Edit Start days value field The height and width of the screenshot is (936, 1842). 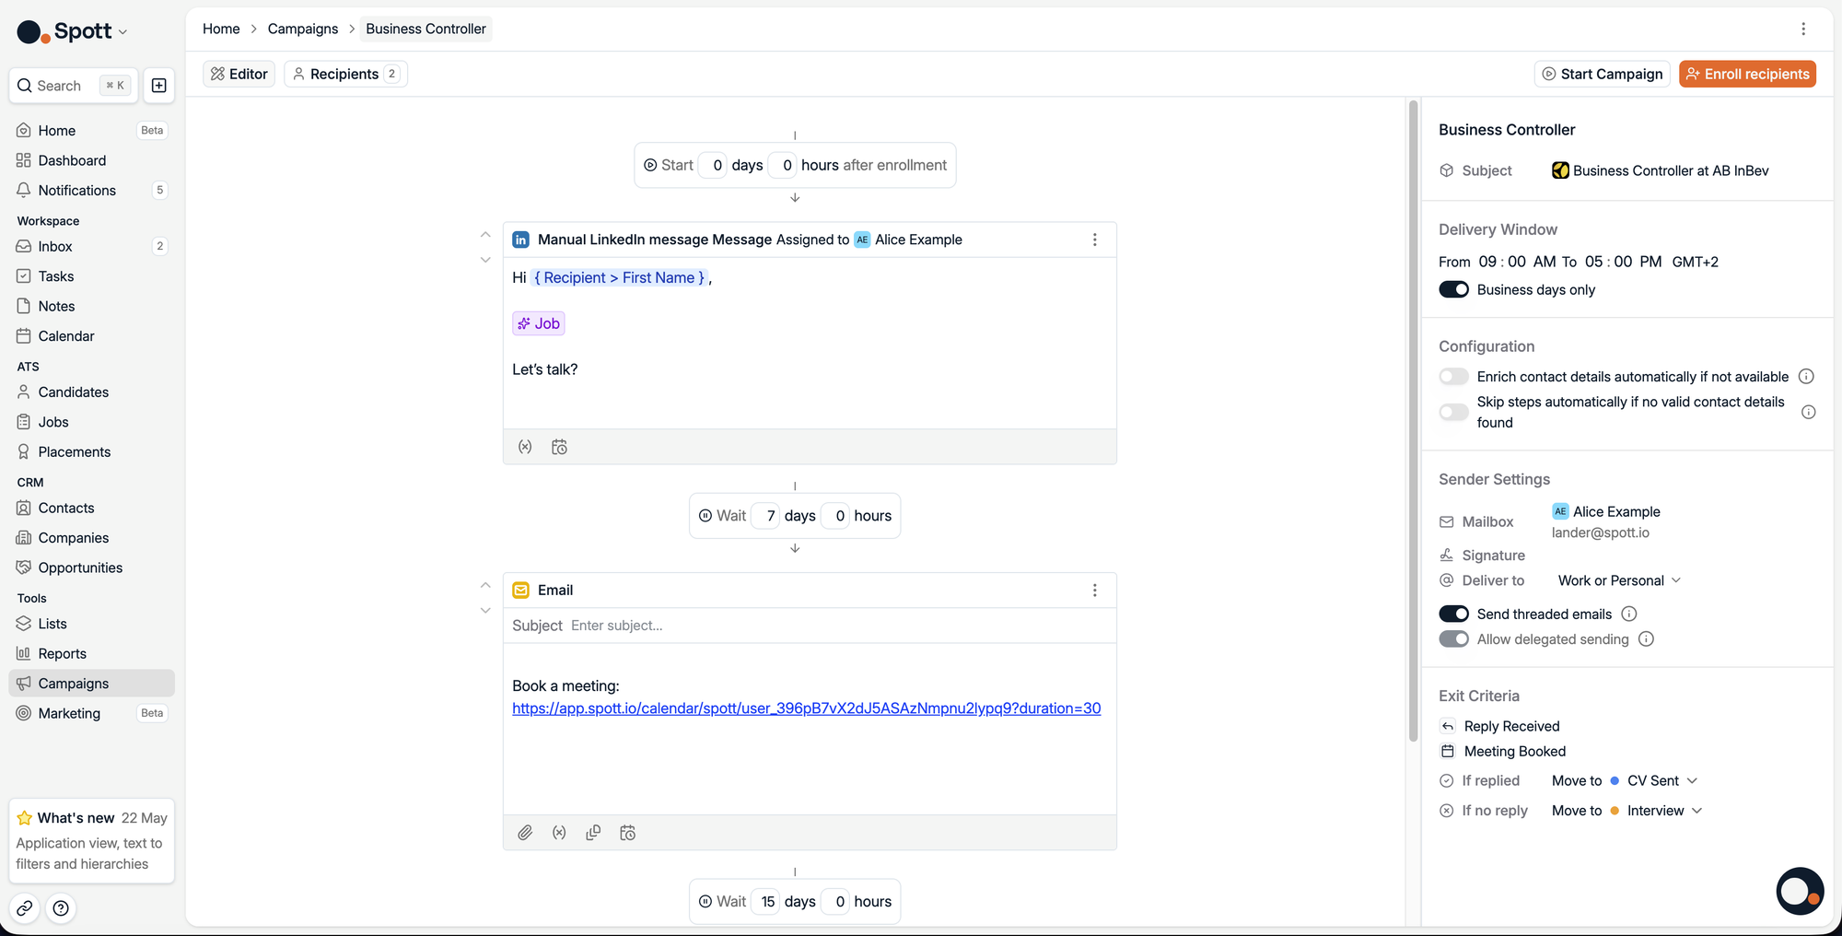(713, 165)
